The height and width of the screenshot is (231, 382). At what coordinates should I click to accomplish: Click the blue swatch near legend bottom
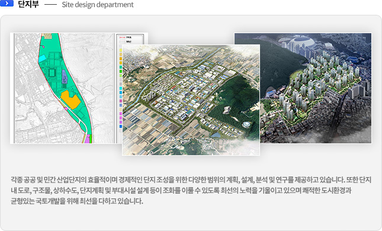tap(121, 126)
